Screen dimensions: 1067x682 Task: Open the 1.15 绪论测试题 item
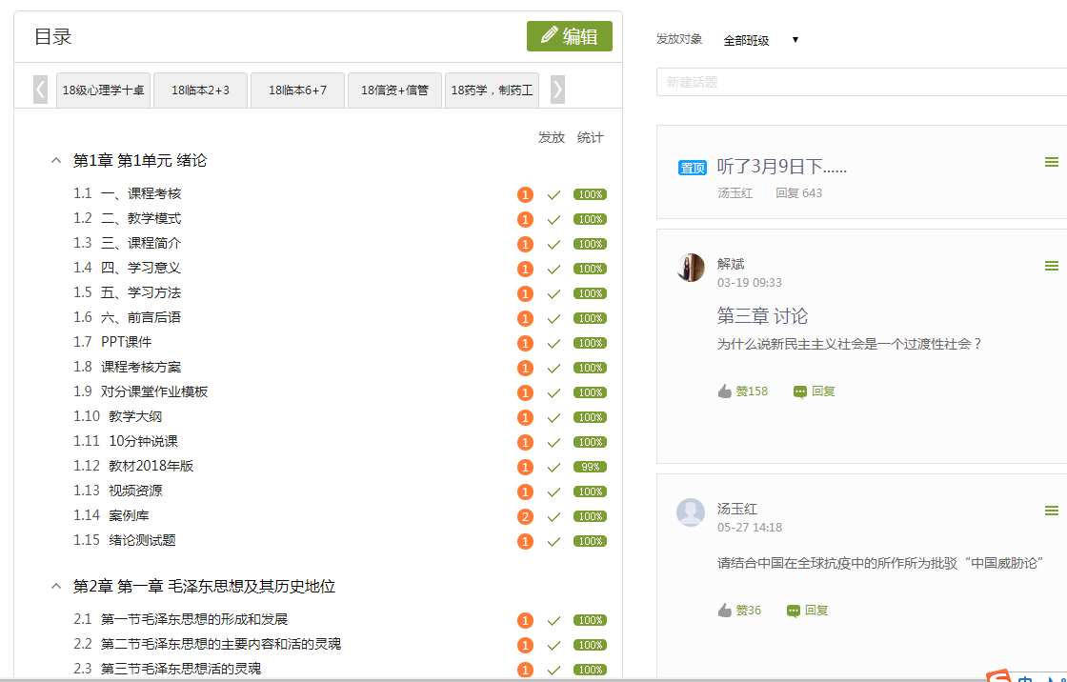click(142, 540)
